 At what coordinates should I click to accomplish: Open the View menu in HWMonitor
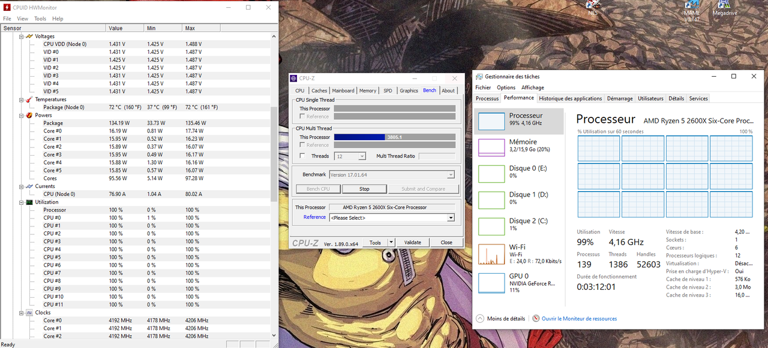pos(23,19)
